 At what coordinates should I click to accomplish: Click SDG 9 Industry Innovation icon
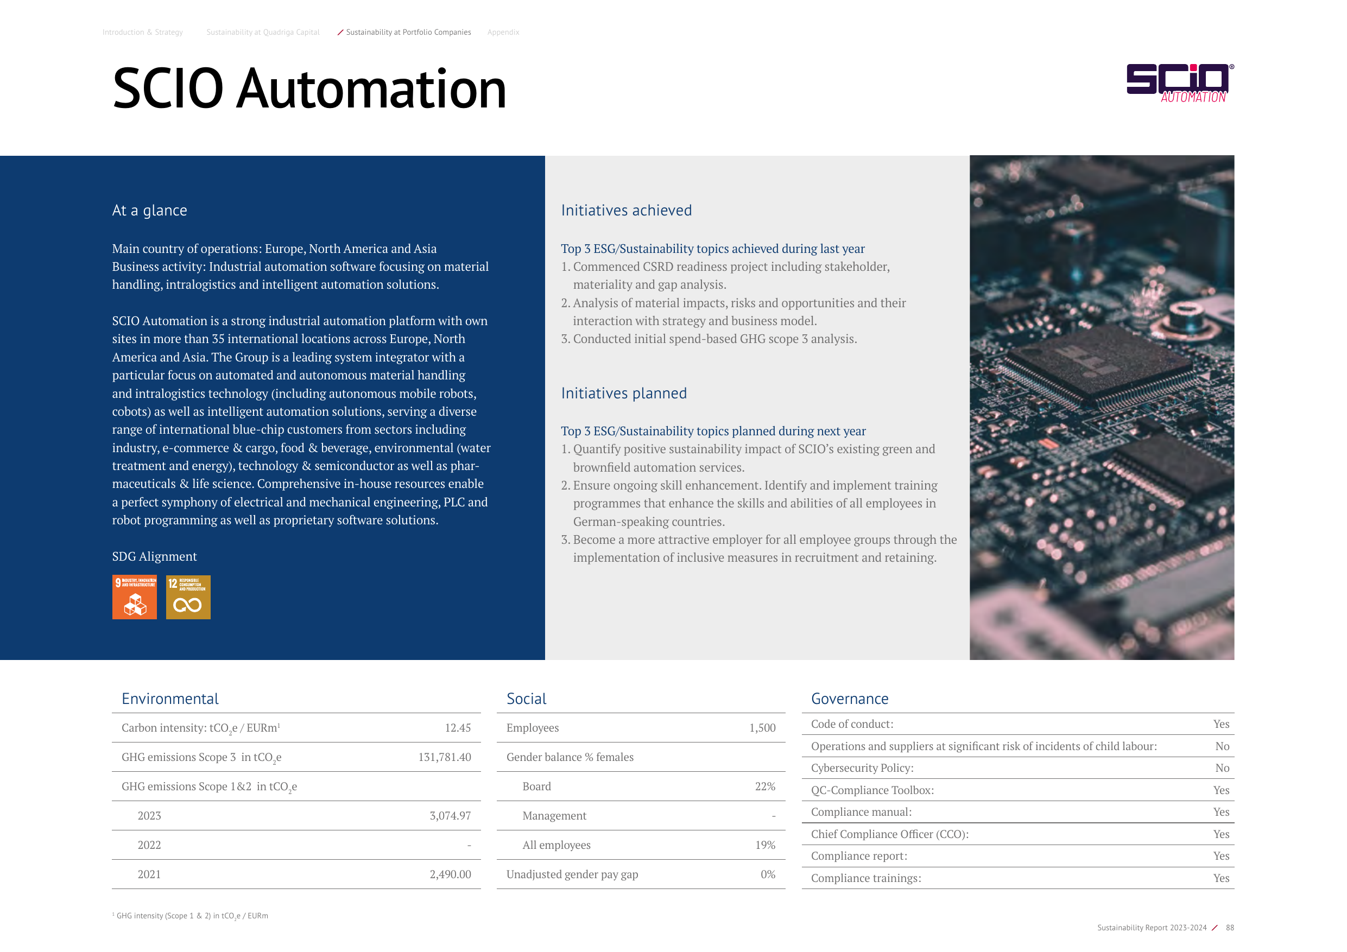pyautogui.click(x=134, y=597)
